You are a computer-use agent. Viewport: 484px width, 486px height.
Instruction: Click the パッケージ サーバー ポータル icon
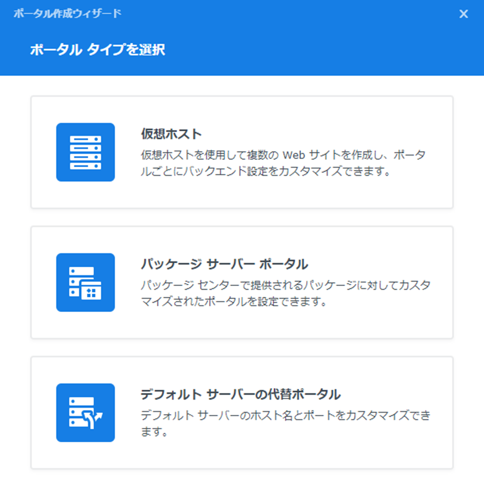tap(86, 282)
